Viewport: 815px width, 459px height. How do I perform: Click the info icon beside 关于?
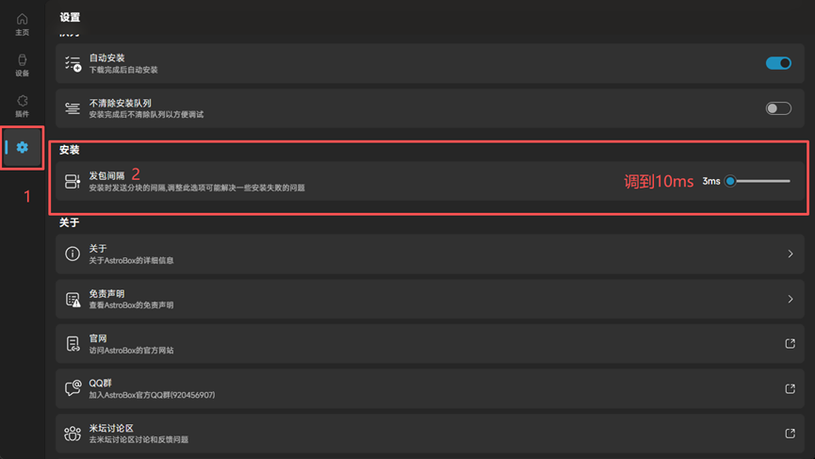[73, 254]
